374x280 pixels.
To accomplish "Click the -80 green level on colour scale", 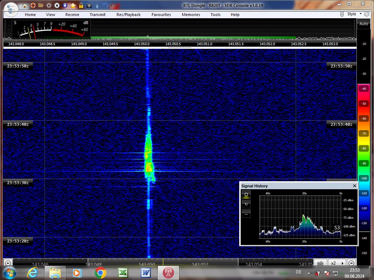I will pos(364,148).
